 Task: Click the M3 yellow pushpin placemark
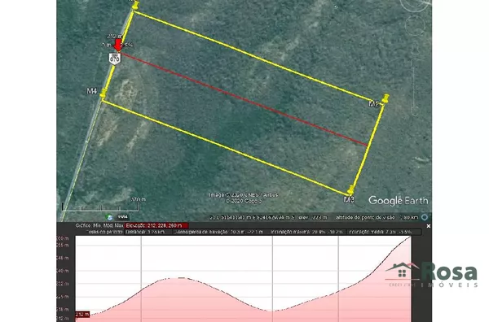tap(351, 189)
